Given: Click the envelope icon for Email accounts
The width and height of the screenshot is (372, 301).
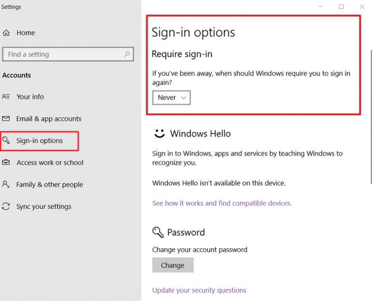Looking at the screenshot, I should (x=6, y=118).
